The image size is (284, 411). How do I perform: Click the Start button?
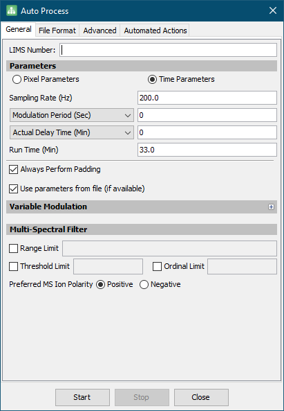82,397
